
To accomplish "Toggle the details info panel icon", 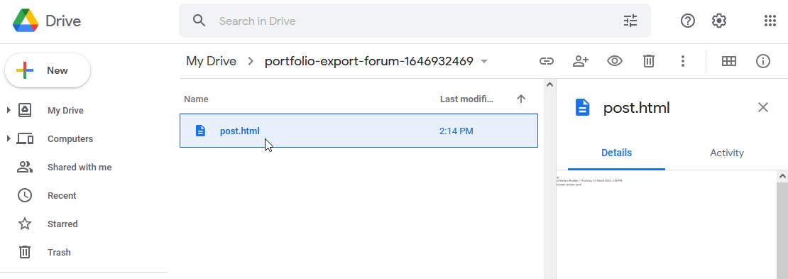I will click(x=763, y=61).
